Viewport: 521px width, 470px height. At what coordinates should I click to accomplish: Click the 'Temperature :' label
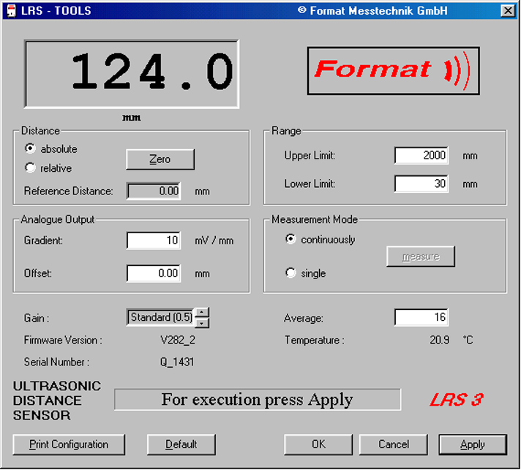[x=315, y=340]
